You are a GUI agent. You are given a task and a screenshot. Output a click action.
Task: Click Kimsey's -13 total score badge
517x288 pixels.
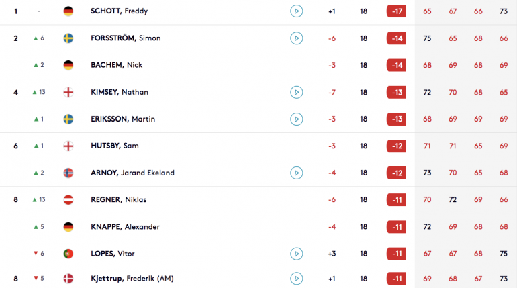coord(396,92)
